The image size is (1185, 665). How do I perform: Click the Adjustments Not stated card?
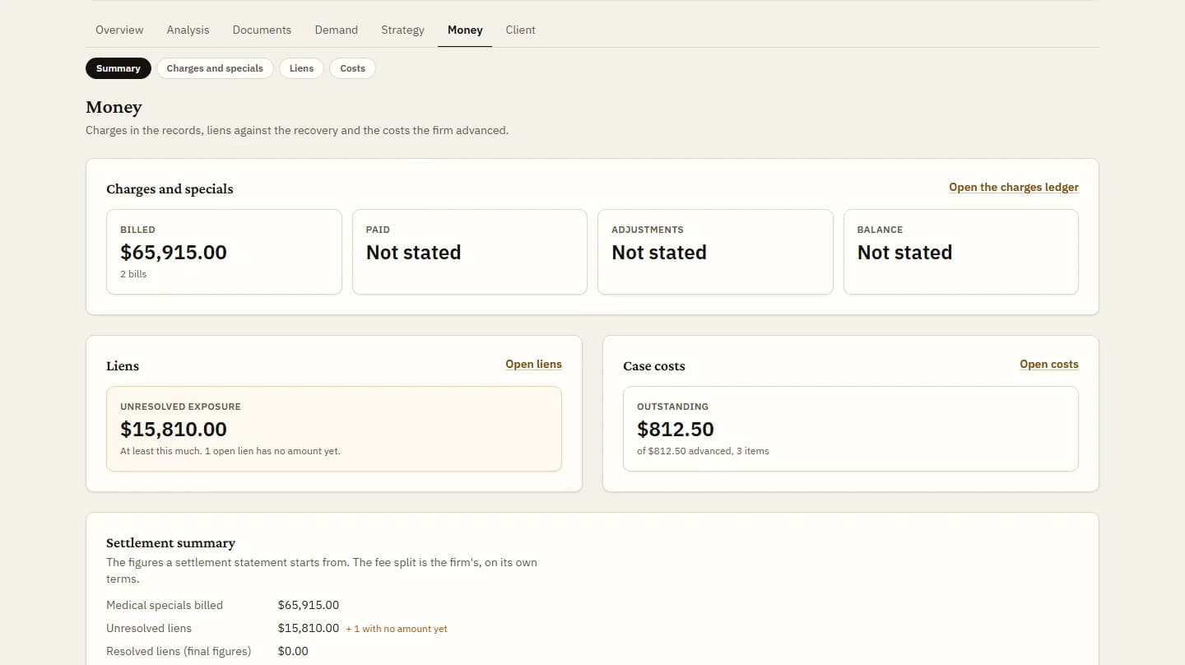point(715,252)
